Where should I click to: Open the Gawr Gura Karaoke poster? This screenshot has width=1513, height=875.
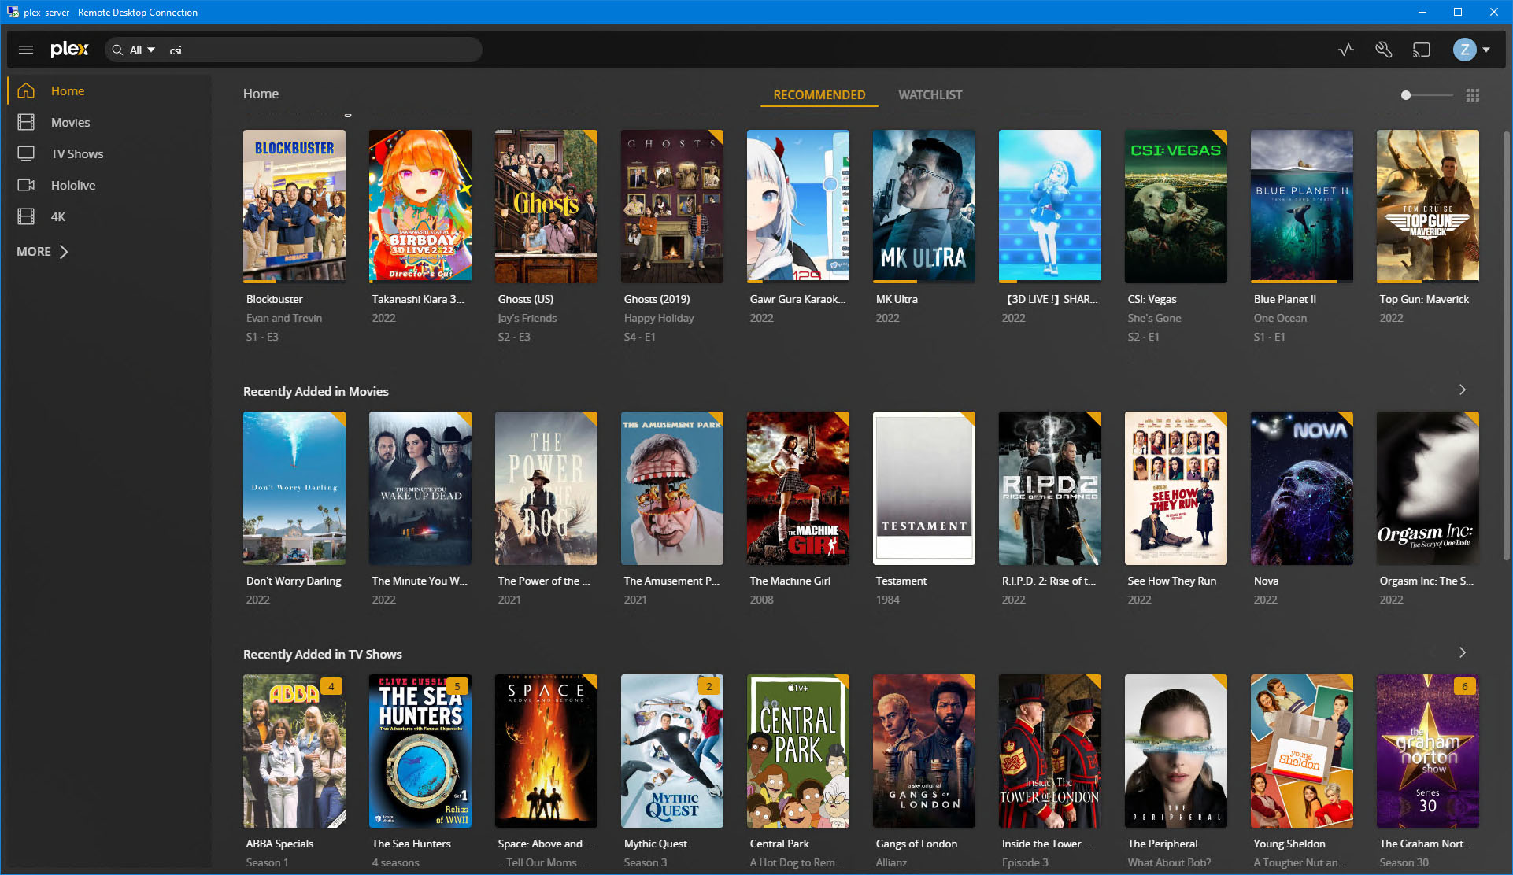798,206
